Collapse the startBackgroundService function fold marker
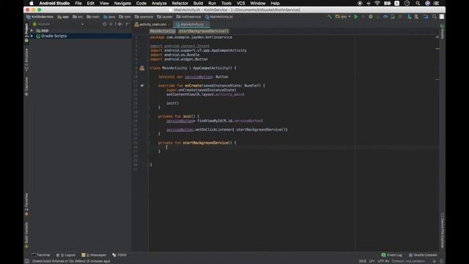469x264 pixels. tap(149, 143)
